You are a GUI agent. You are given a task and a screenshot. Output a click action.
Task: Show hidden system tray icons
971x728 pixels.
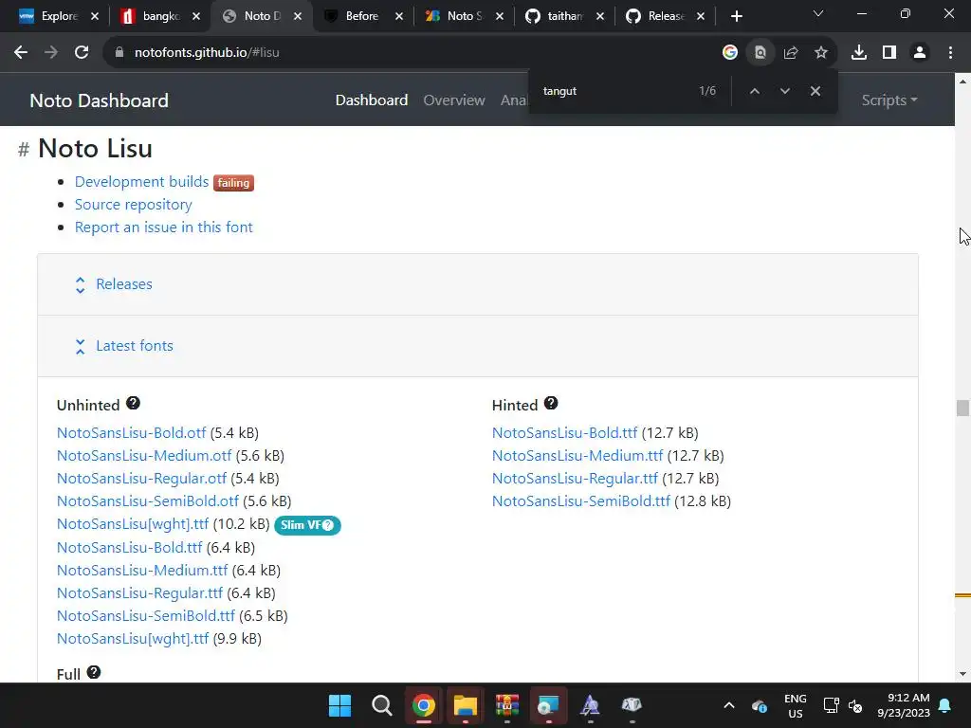[729, 705]
